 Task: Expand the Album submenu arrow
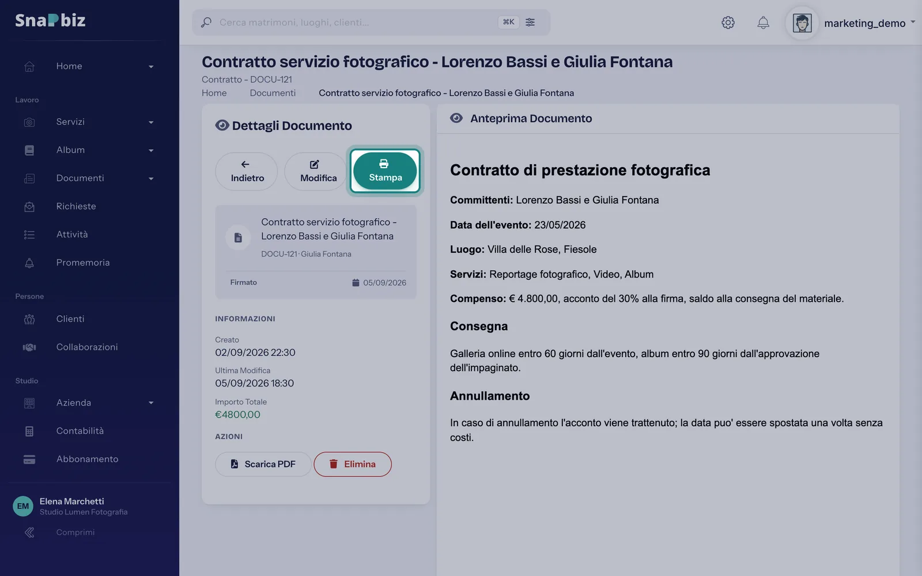pos(151,150)
